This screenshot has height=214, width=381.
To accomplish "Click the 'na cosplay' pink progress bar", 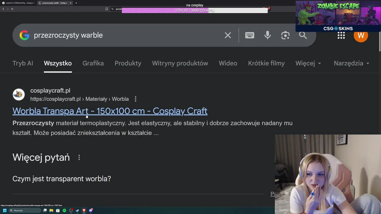I will 195,10.
